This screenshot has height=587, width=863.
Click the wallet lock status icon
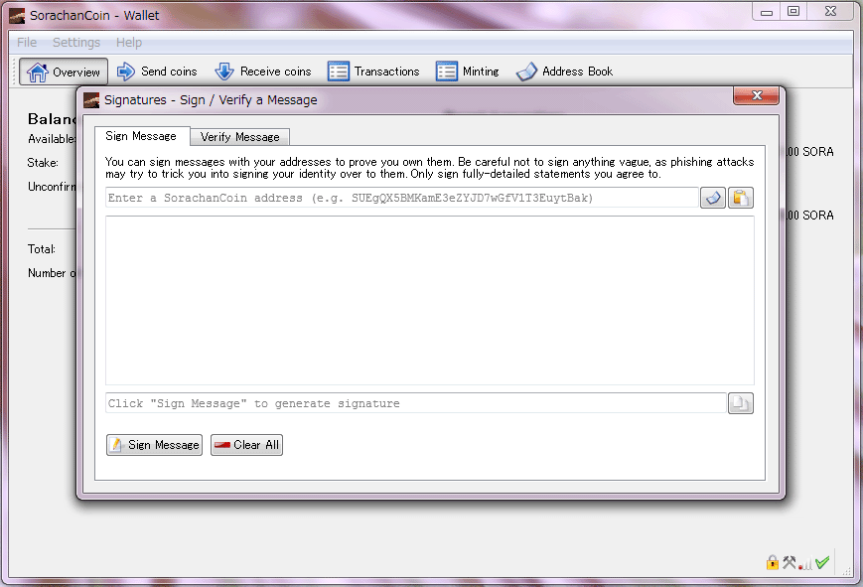tap(773, 562)
